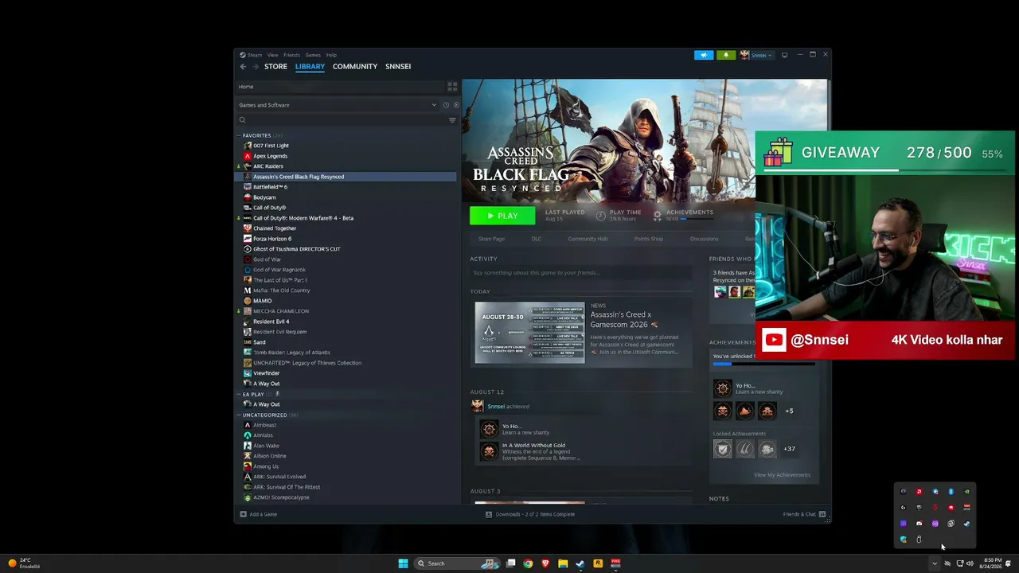The height and width of the screenshot is (573, 1019).
Task: Visit the Community Hub link
Action: pyautogui.click(x=588, y=239)
